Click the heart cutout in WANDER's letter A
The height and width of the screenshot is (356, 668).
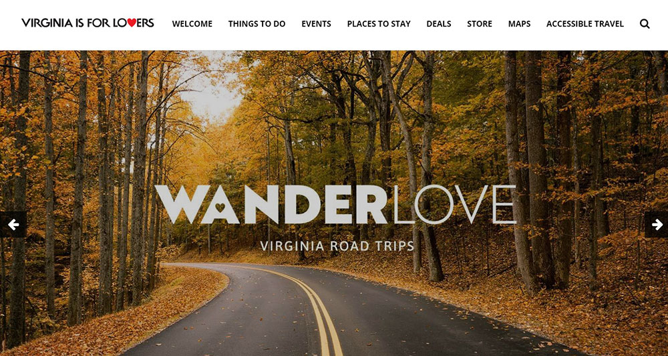pyautogui.click(x=220, y=207)
